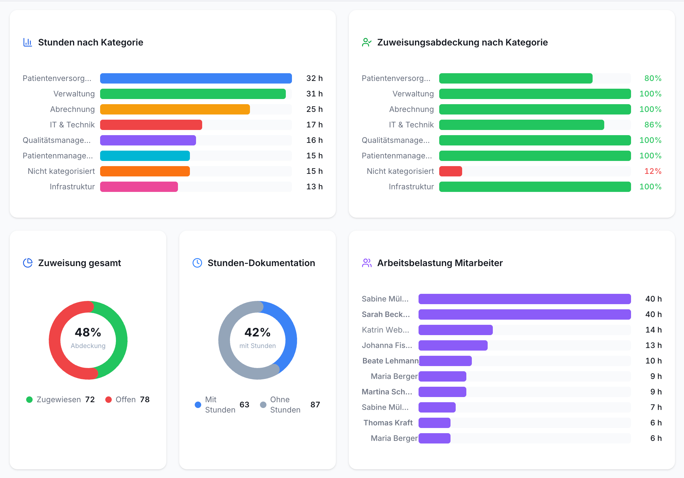Click the Stunden-Dokumentation heading

pos(261,263)
